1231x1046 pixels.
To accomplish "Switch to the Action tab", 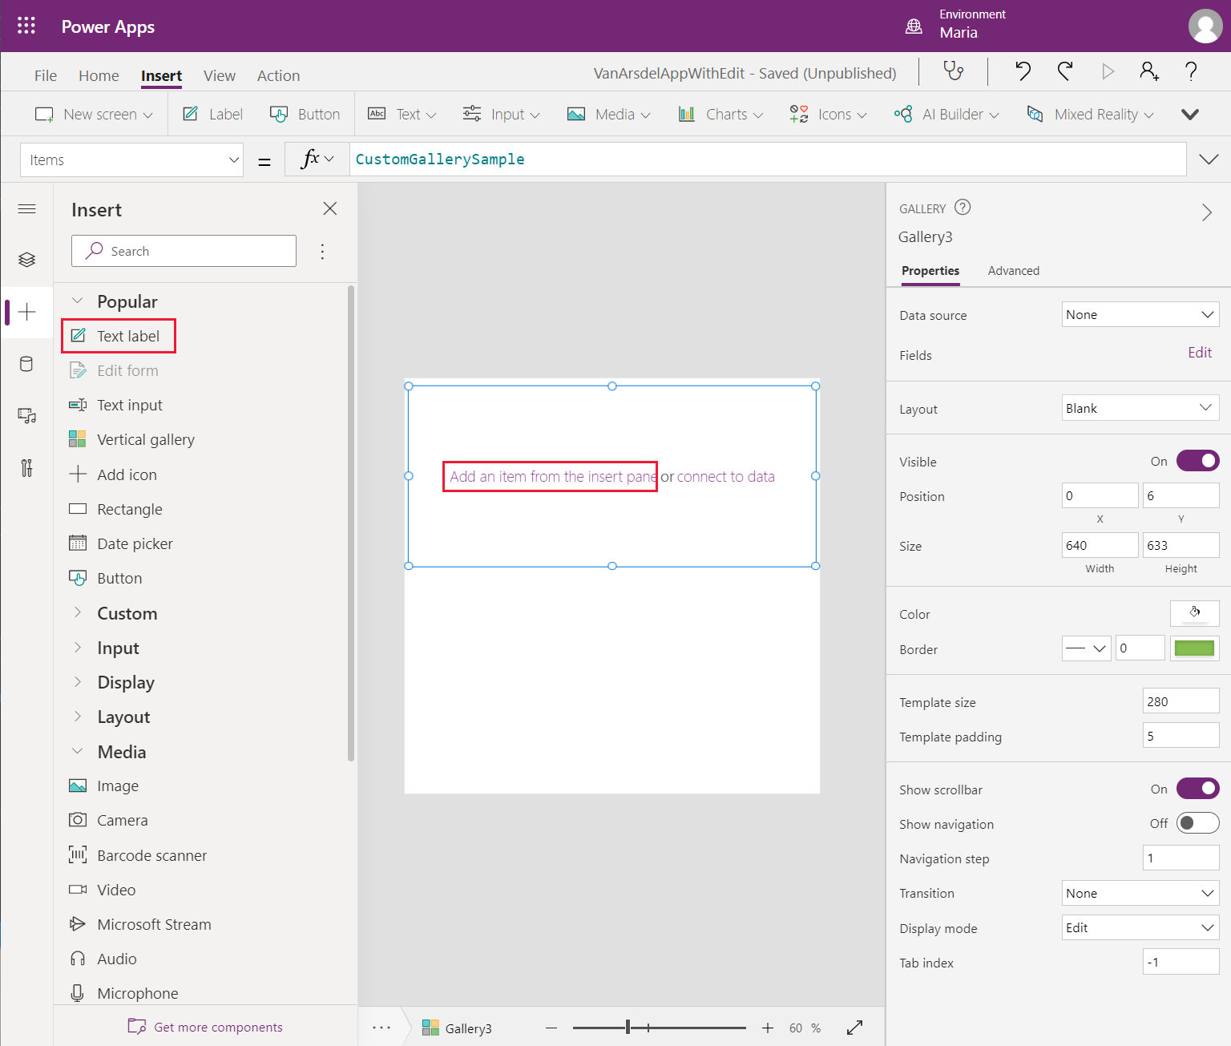I will coord(278,75).
